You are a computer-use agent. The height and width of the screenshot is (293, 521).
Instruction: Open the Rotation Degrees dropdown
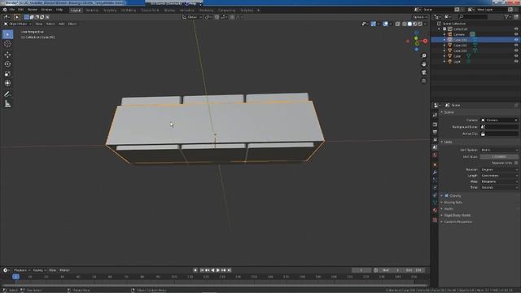pos(499,170)
